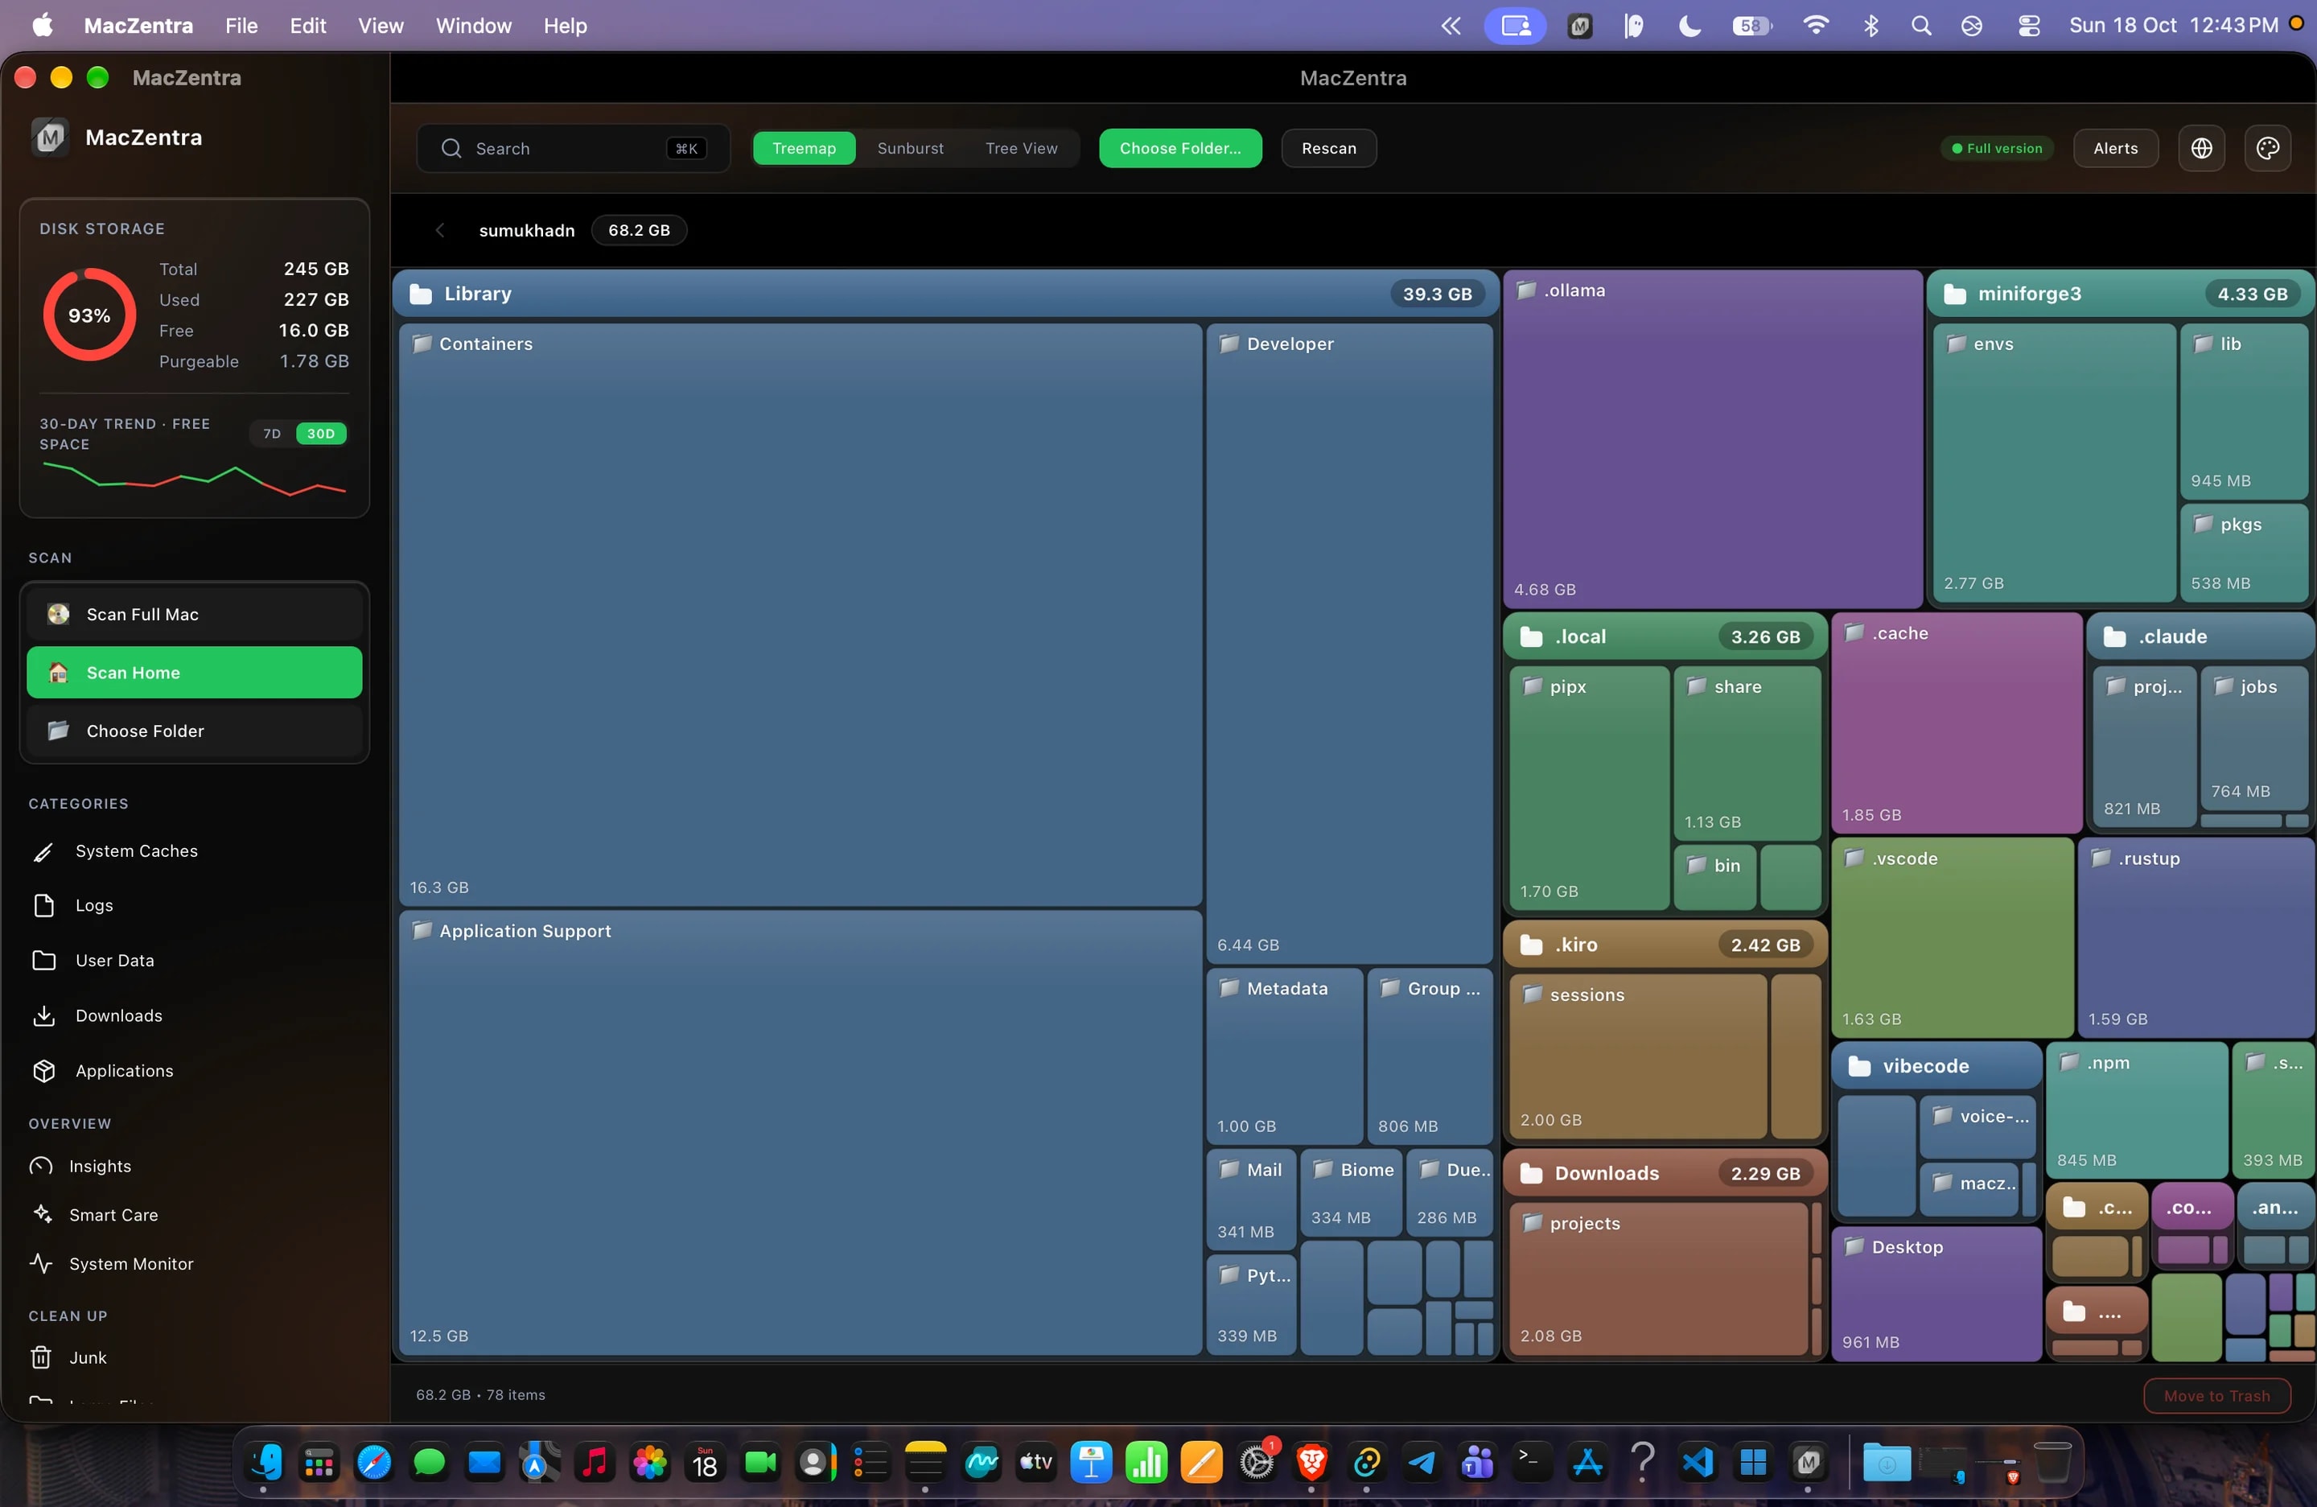Expand the vibecode folder header
The height and width of the screenshot is (1507, 2317).
(x=1936, y=1067)
